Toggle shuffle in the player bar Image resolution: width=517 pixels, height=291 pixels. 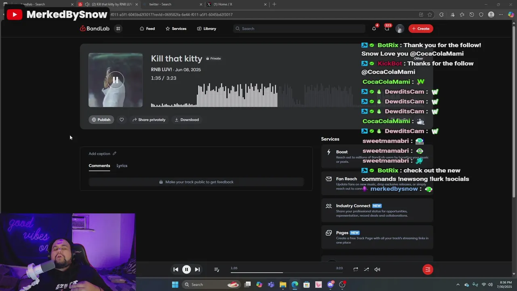[366, 269]
